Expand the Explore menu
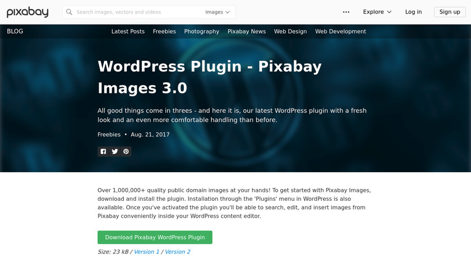 [x=377, y=12]
